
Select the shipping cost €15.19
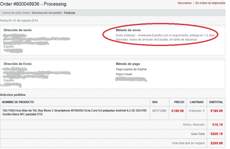tap(217, 125)
